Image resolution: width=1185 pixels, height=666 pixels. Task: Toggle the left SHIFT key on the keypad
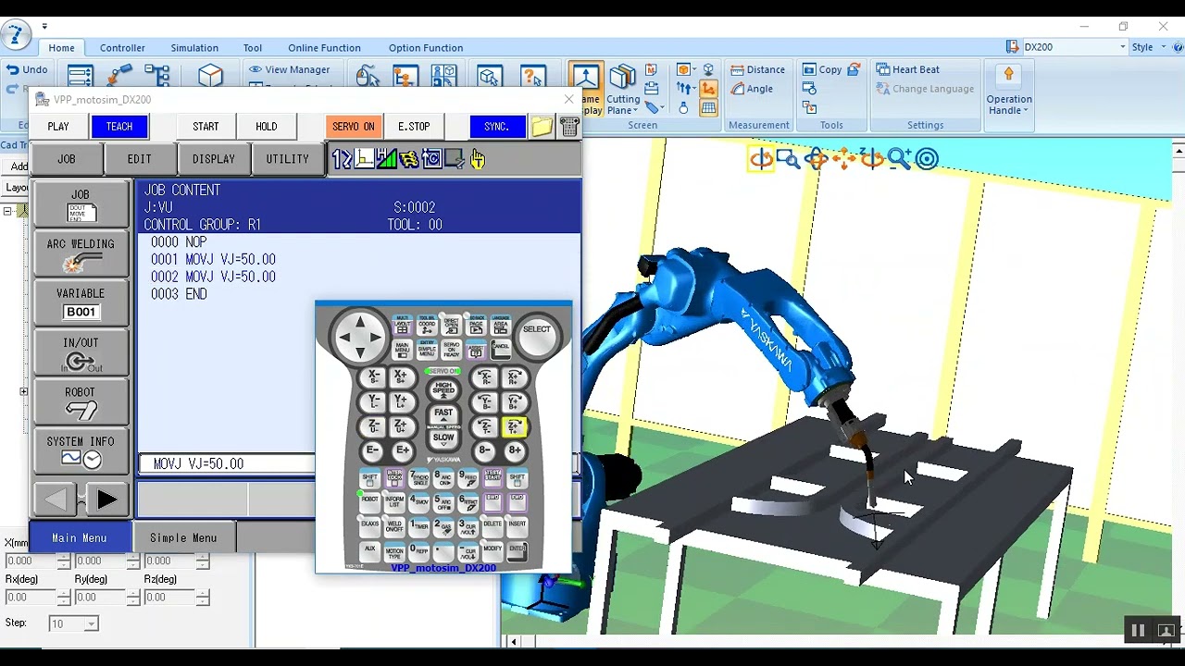(x=370, y=477)
